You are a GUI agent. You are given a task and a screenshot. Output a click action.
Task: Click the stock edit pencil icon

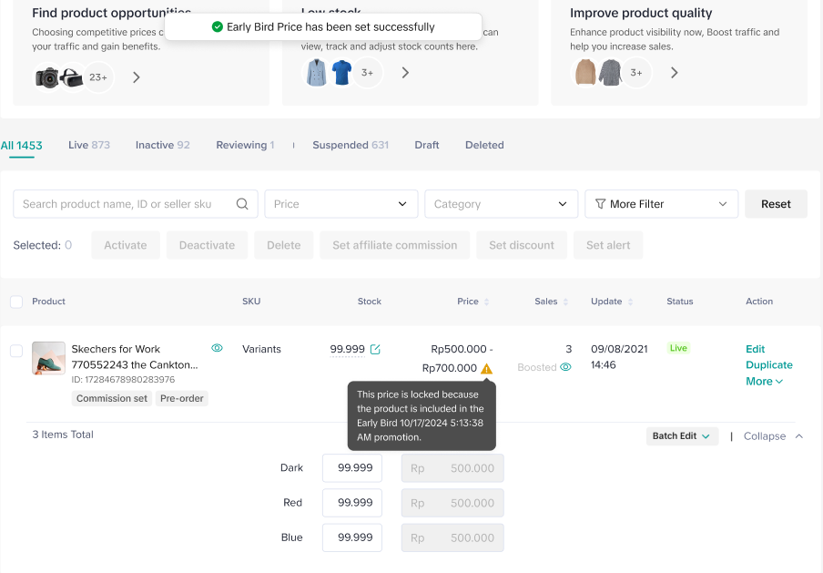375,349
